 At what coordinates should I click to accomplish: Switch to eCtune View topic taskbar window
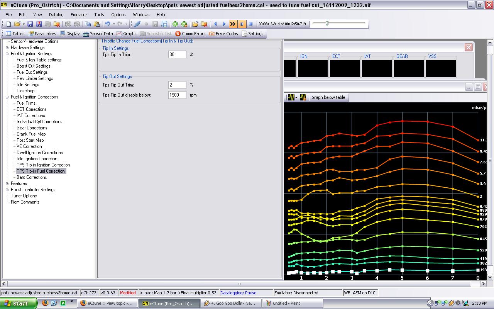click(107, 303)
